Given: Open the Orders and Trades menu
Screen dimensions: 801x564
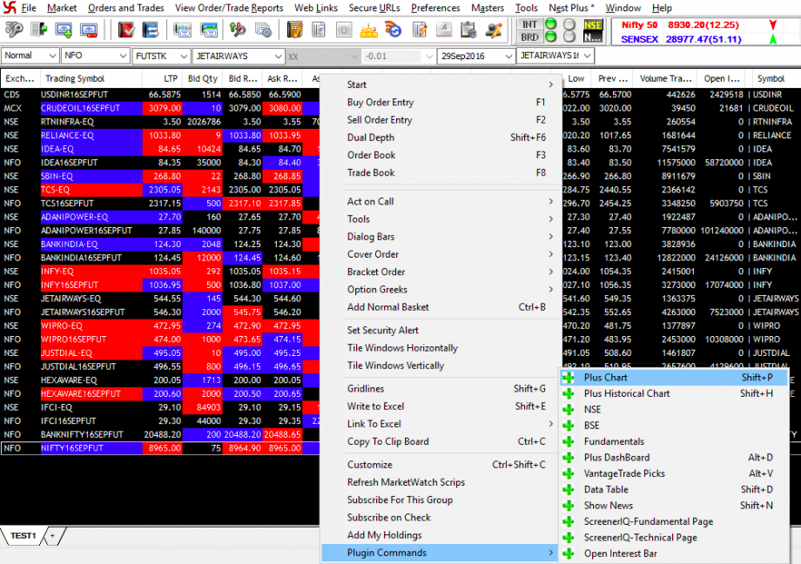Looking at the screenshot, I should click(125, 8).
